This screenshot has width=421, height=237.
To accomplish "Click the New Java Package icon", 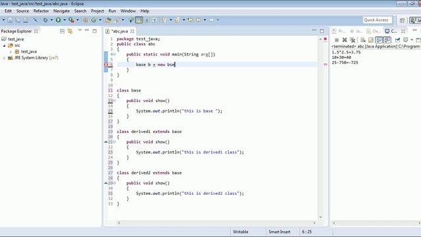I will 86,20.
